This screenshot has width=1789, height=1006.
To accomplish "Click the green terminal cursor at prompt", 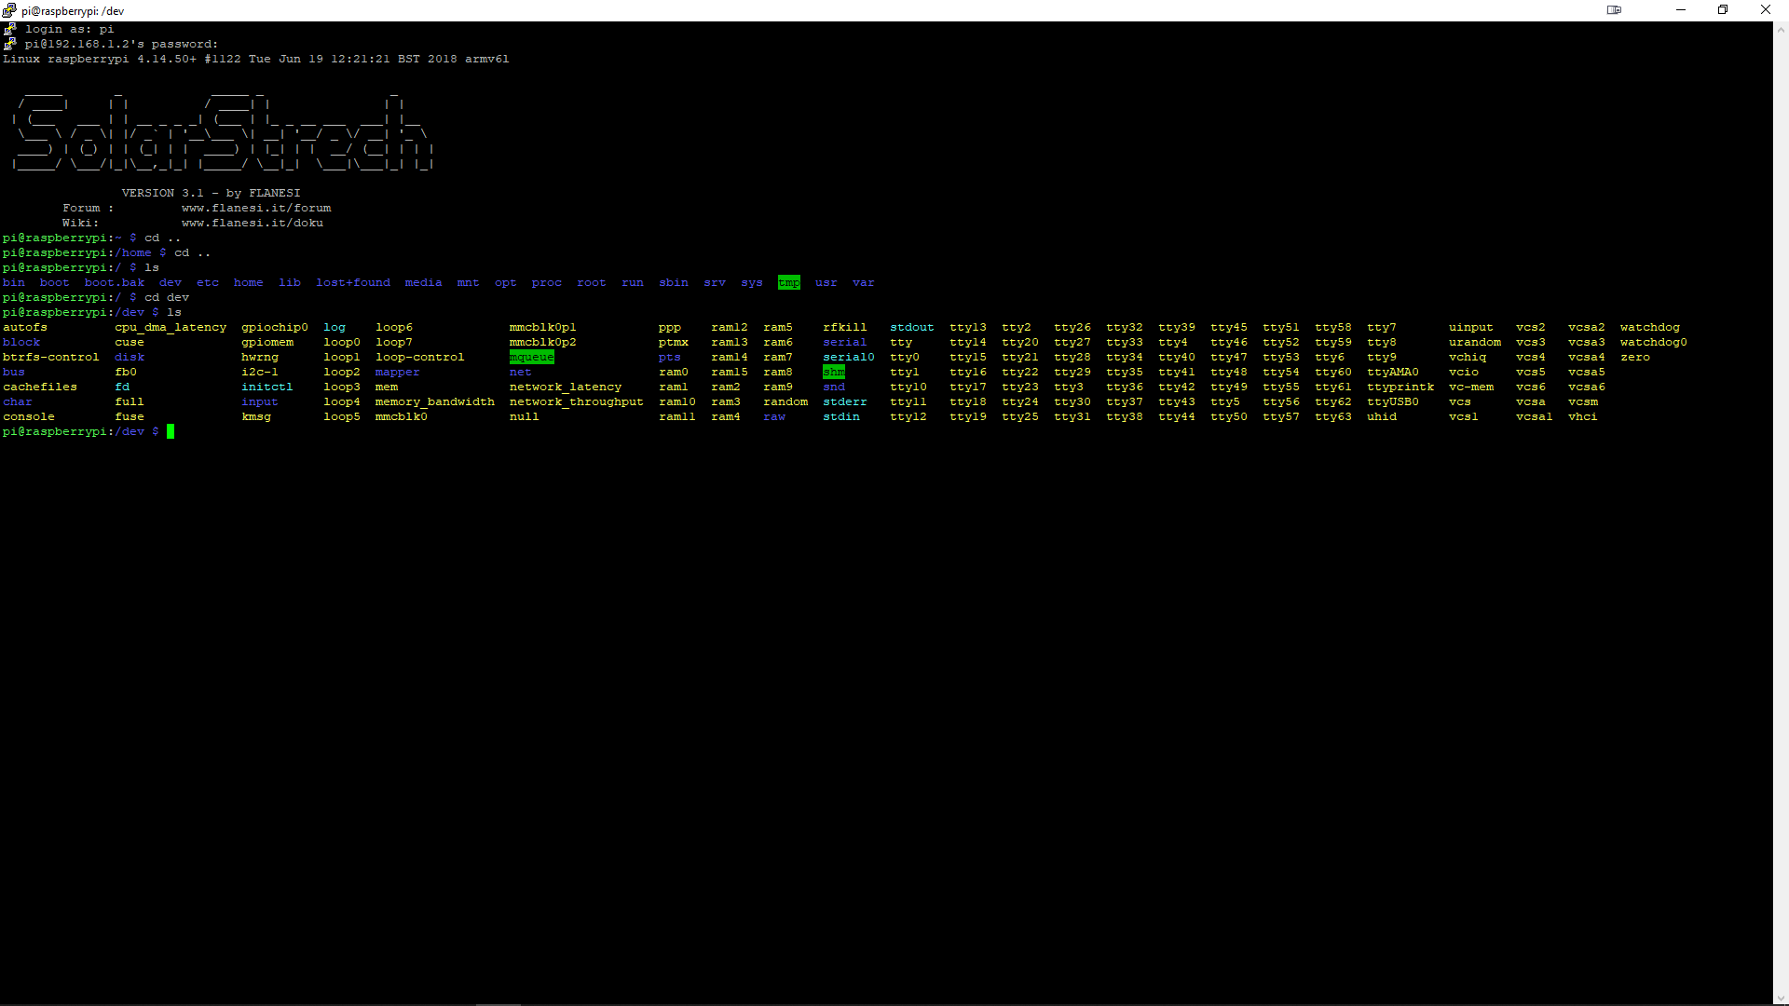I will click(x=171, y=431).
